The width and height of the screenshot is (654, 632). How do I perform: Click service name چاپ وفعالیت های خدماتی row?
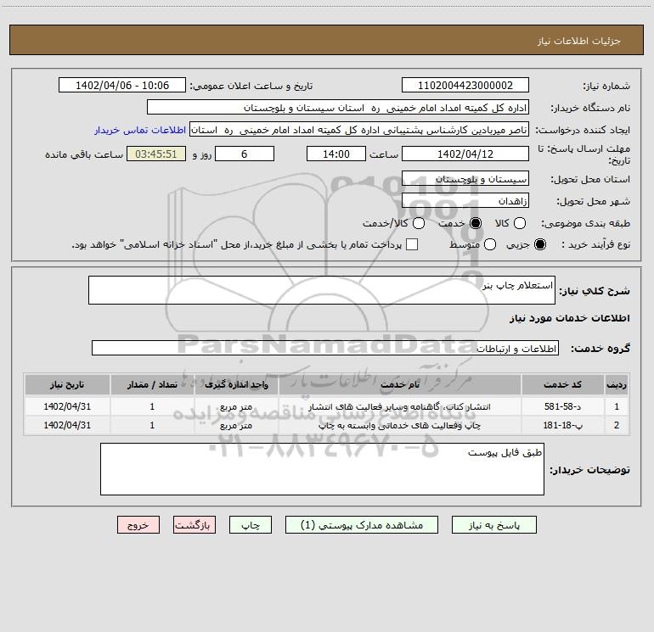pos(399,425)
